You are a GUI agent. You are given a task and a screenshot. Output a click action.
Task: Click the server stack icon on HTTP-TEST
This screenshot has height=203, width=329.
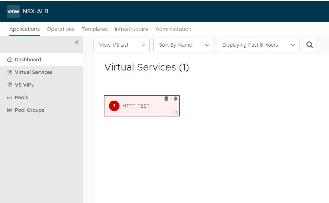click(166, 99)
